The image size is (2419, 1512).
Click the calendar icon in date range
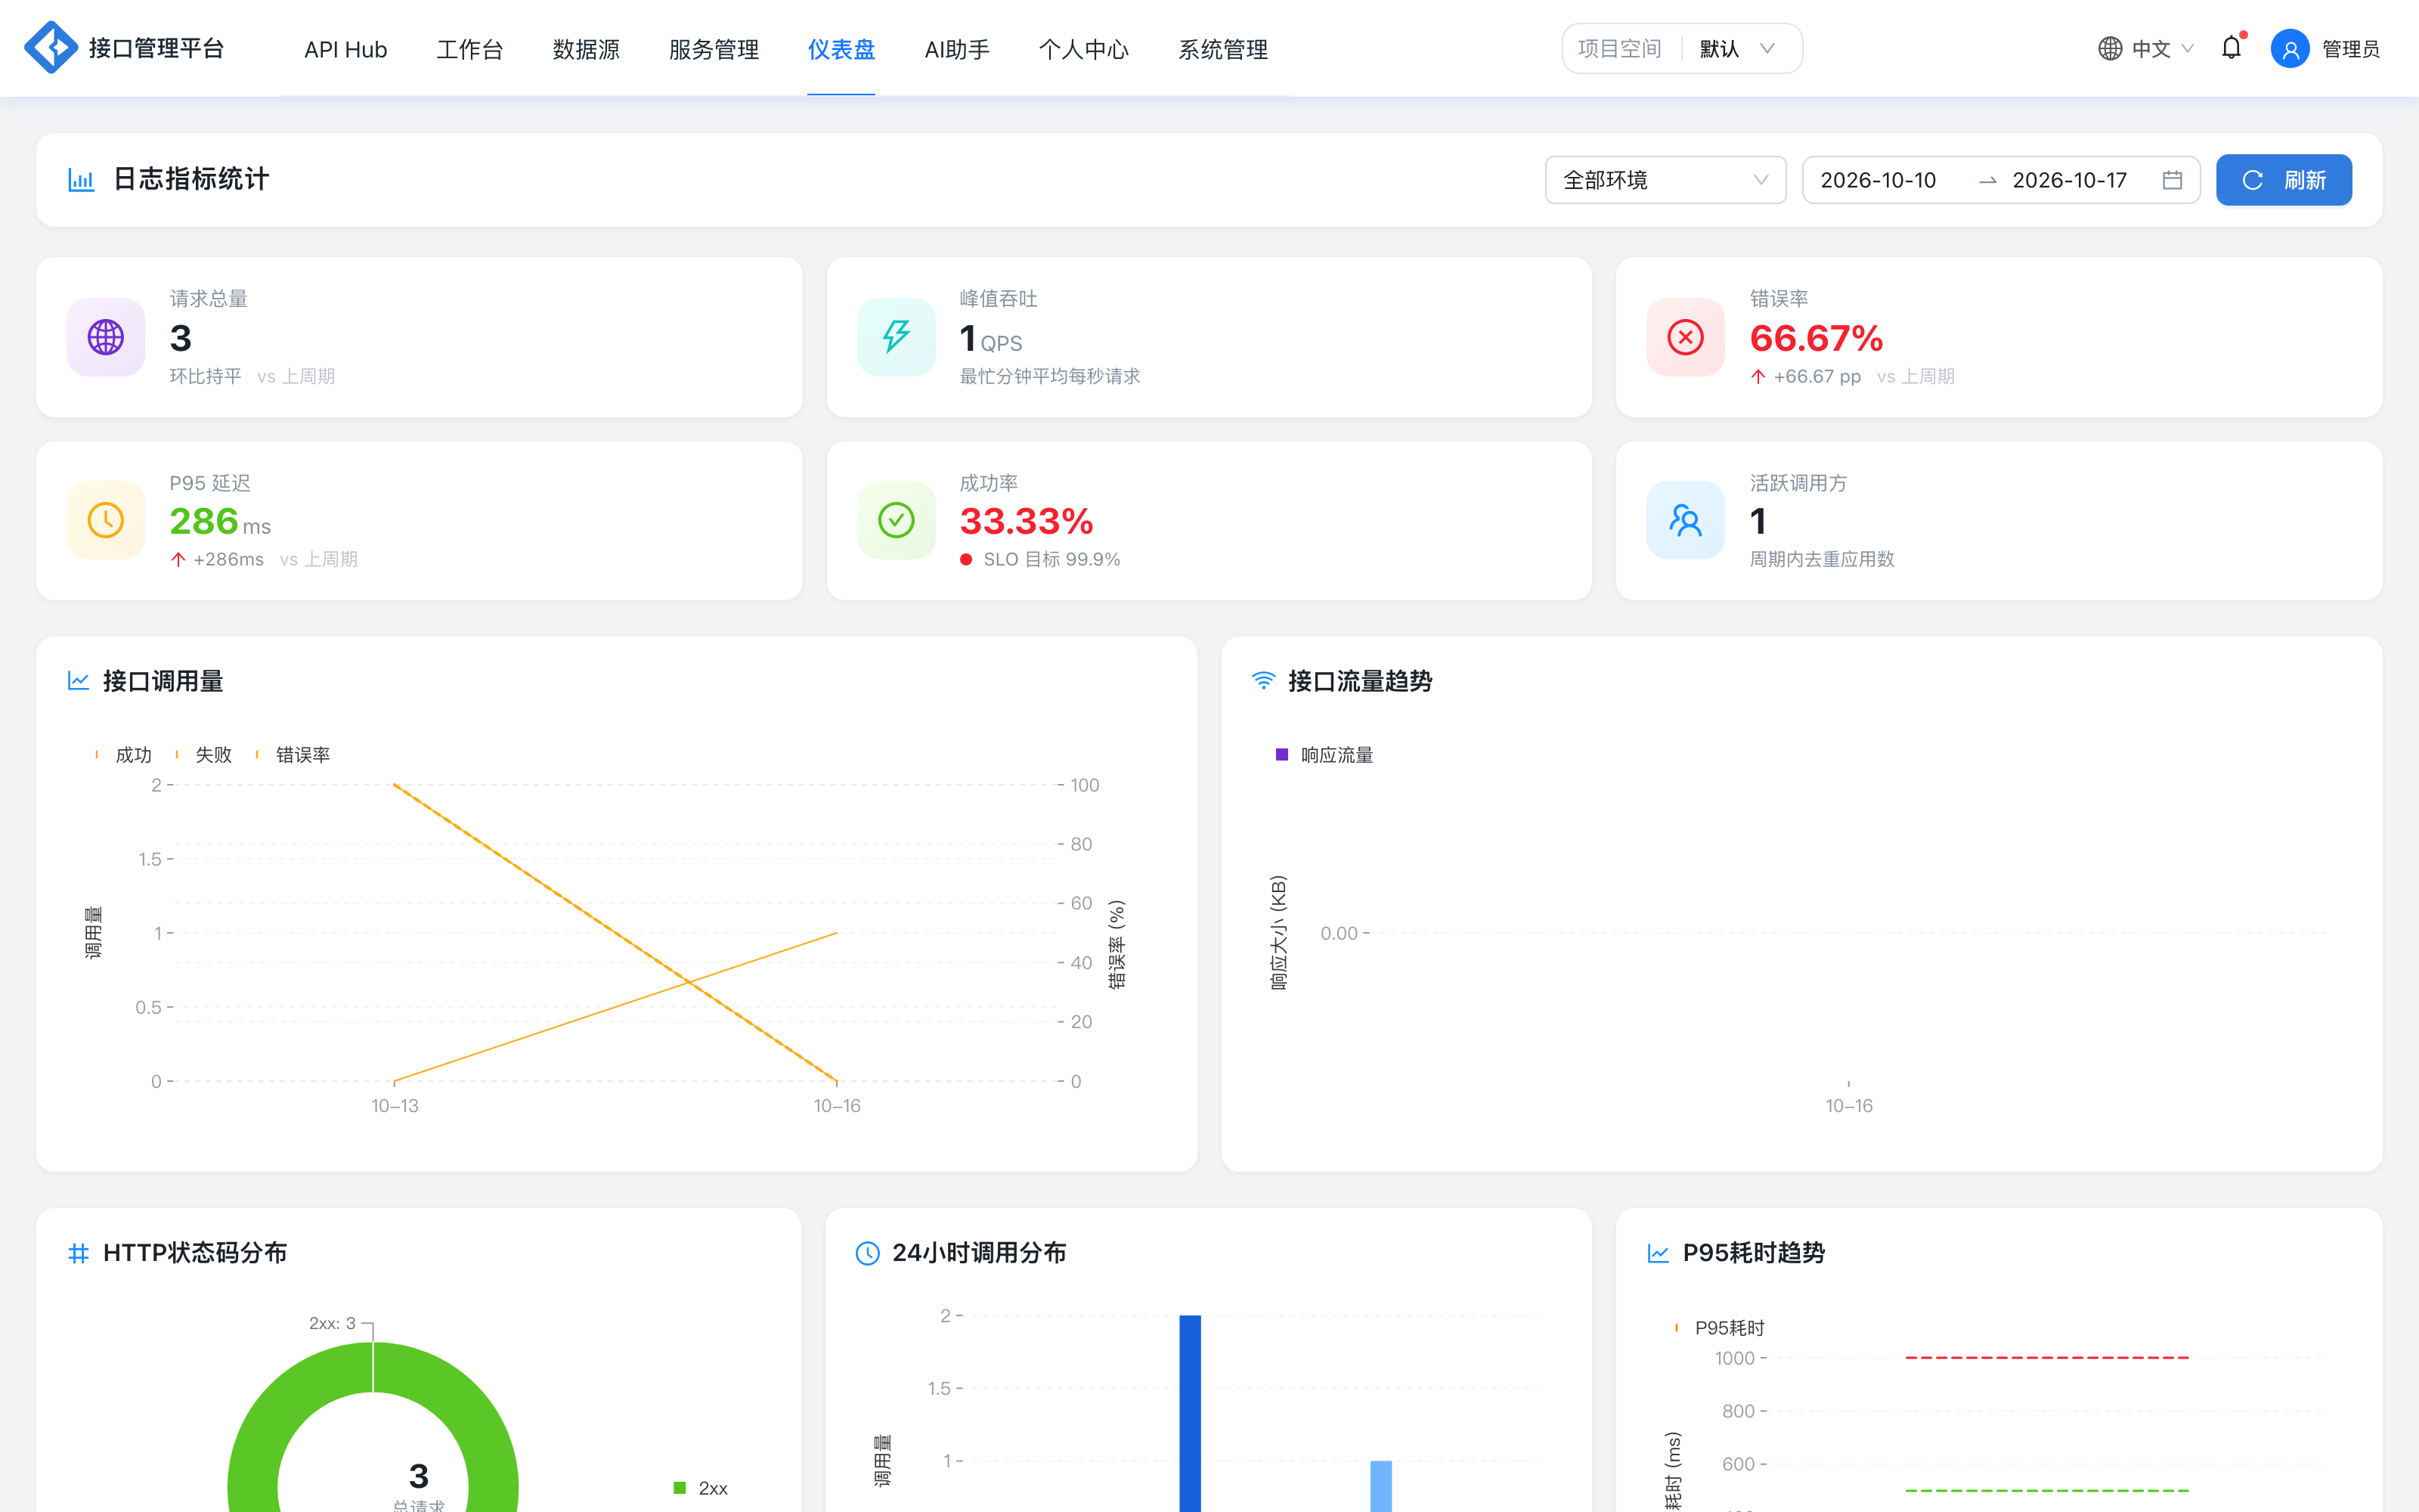(2171, 180)
